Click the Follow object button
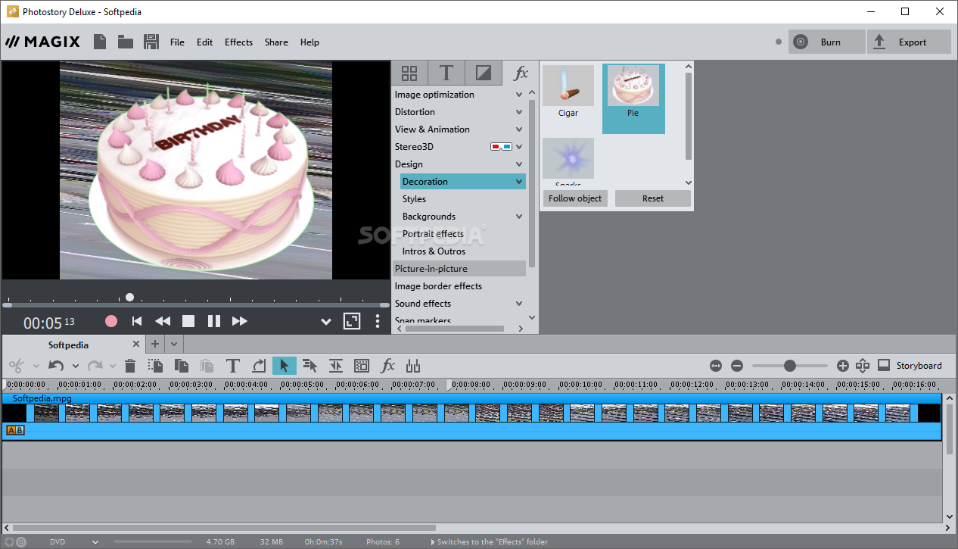The image size is (958, 549). 575,198
